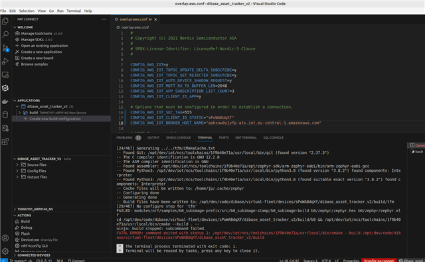This screenshot has height=262, width=425.
Task: Expand the Config files folder
Action: [x=17, y=170]
